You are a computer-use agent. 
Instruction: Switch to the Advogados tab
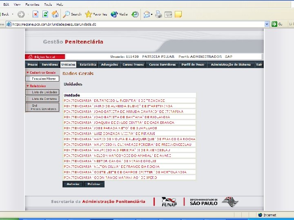(x=109, y=64)
